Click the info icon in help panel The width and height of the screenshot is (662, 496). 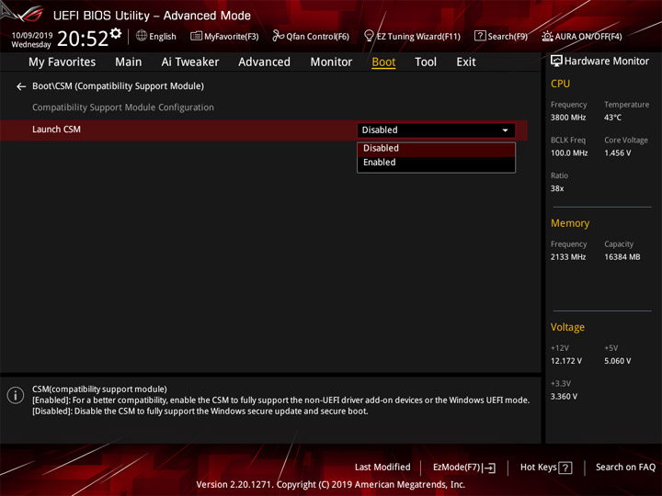[16, 395]
